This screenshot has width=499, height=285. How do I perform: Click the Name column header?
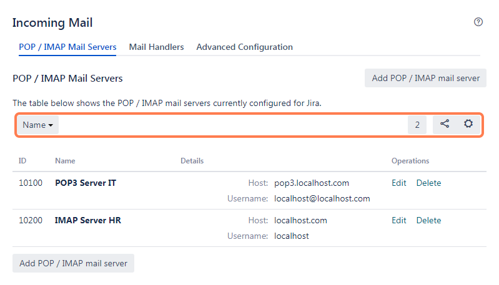pyautogui.click(x=65, y=161)
